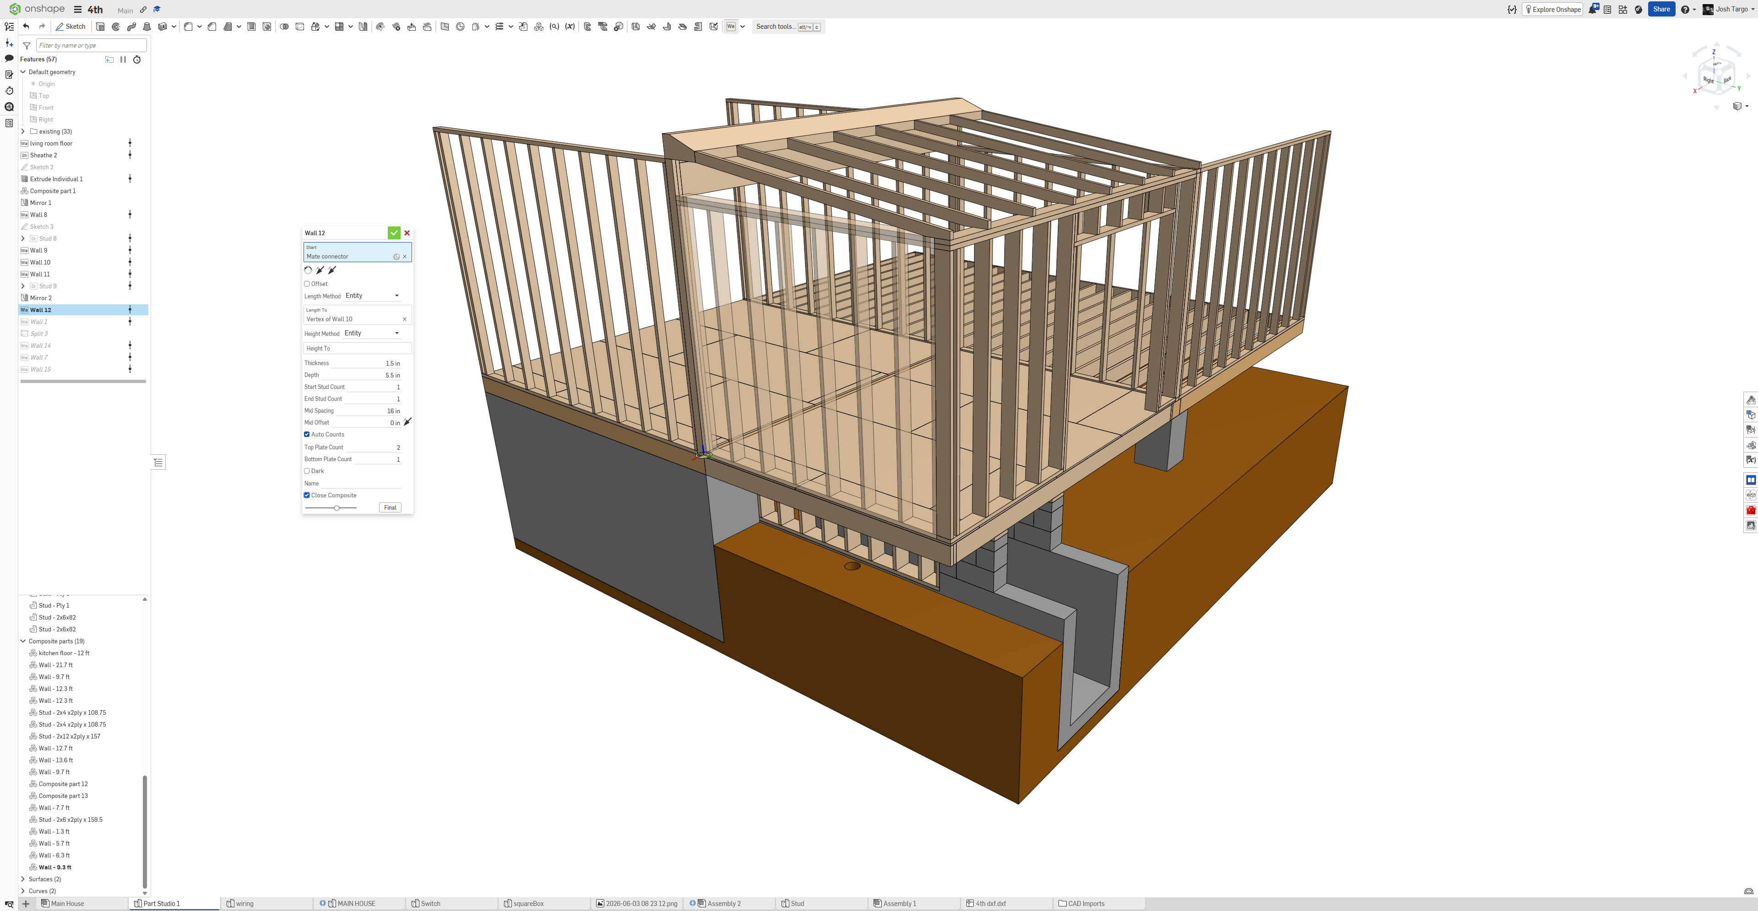Open the Variable (x) tool

570,27
